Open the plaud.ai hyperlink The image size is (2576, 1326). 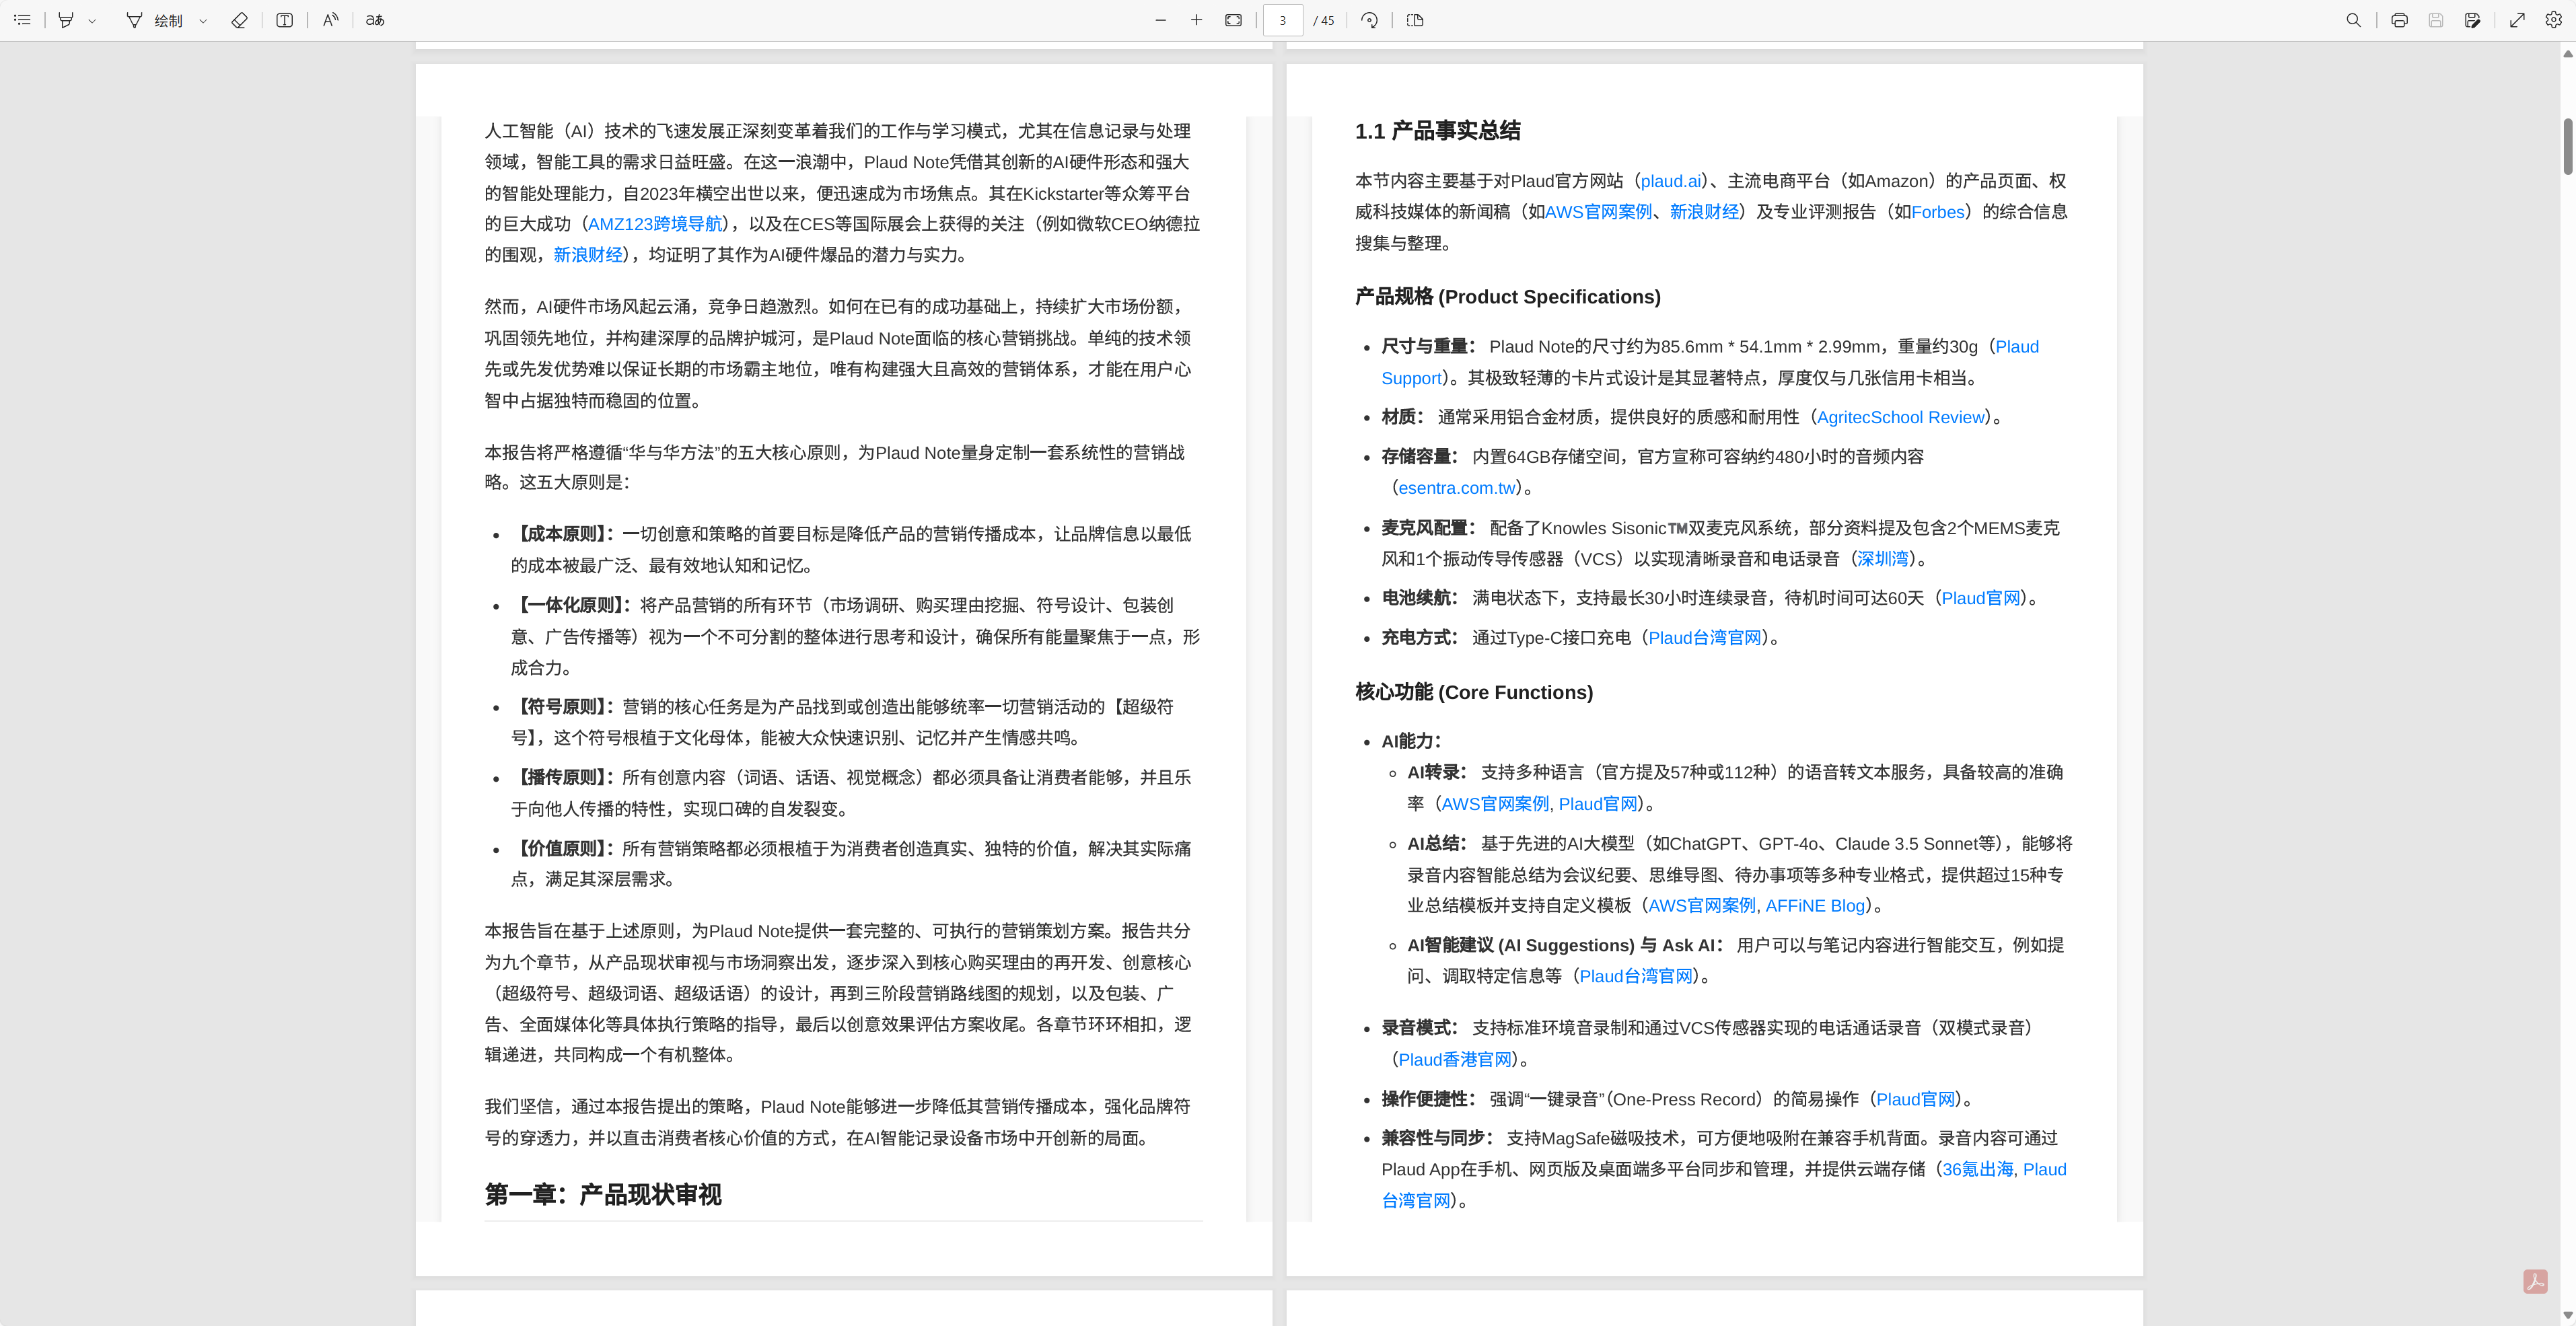(1670, 181)
